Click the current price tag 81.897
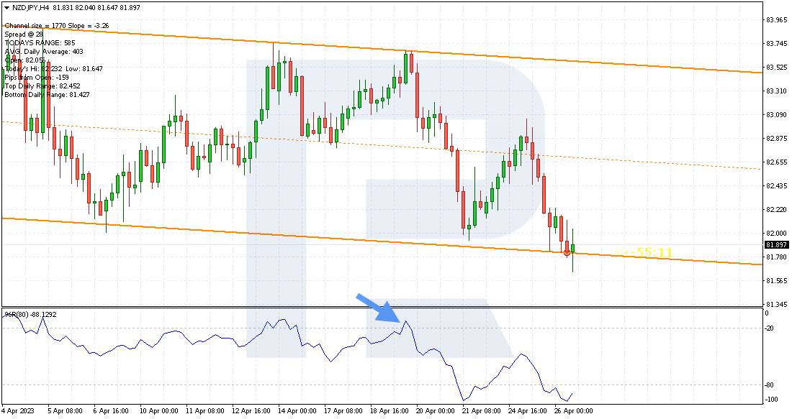Image resolution: width=792 pixels, height=419 pixels. click(x=776, y=245)
